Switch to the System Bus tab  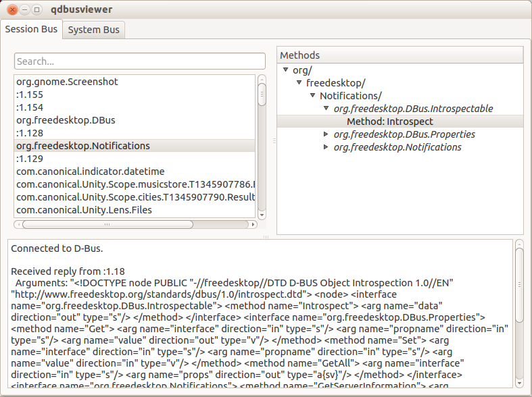coord(94,30)
